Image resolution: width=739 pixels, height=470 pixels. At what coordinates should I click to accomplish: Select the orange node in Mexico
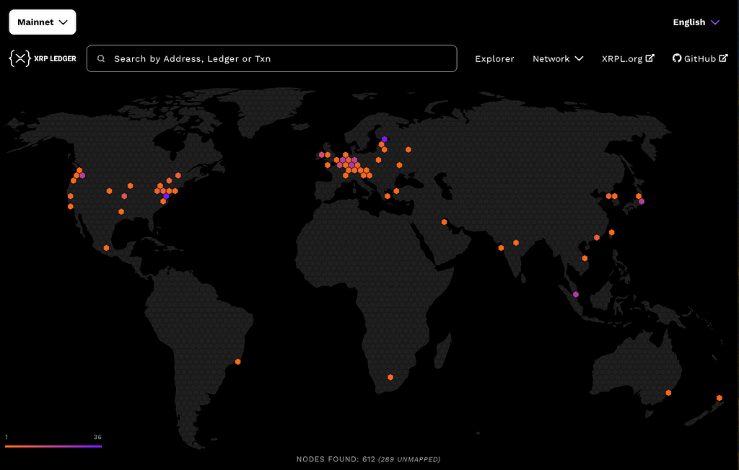(x=107, y=248)
